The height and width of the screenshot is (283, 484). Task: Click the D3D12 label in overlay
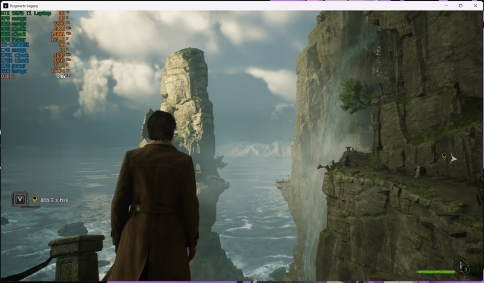click(x=8, y=76)
